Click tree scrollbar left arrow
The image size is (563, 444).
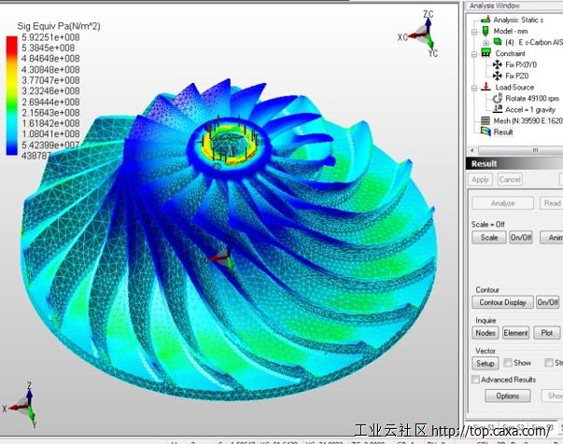point(472,150)
